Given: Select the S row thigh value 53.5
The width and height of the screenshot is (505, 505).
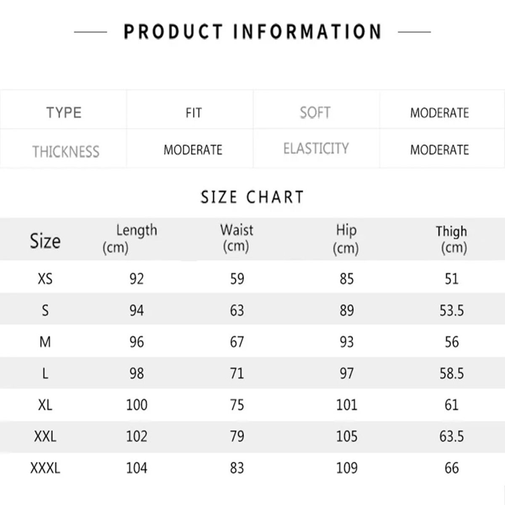Looking at the screenshot, I should click(452, 311).
